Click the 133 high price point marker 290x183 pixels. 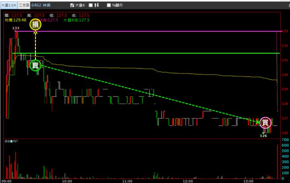point(16,31)
